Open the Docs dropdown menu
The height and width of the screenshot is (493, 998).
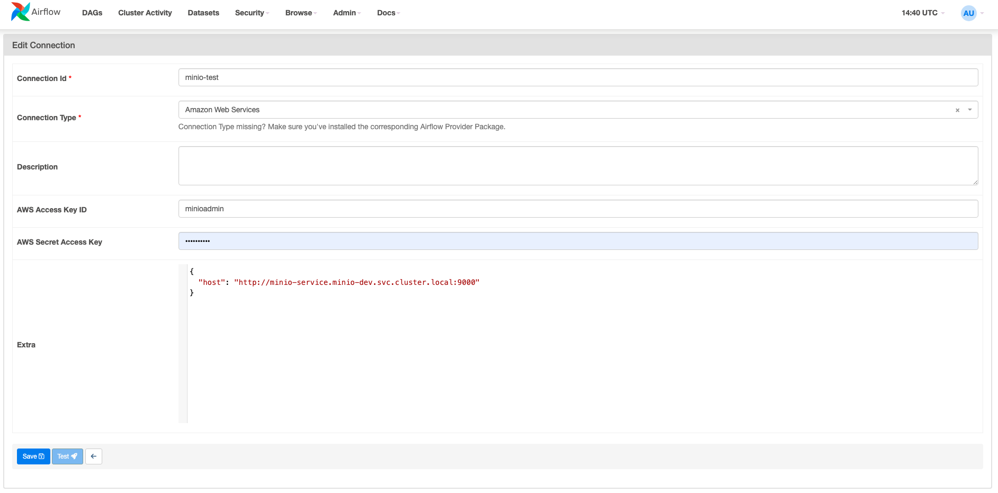[386, 13]
